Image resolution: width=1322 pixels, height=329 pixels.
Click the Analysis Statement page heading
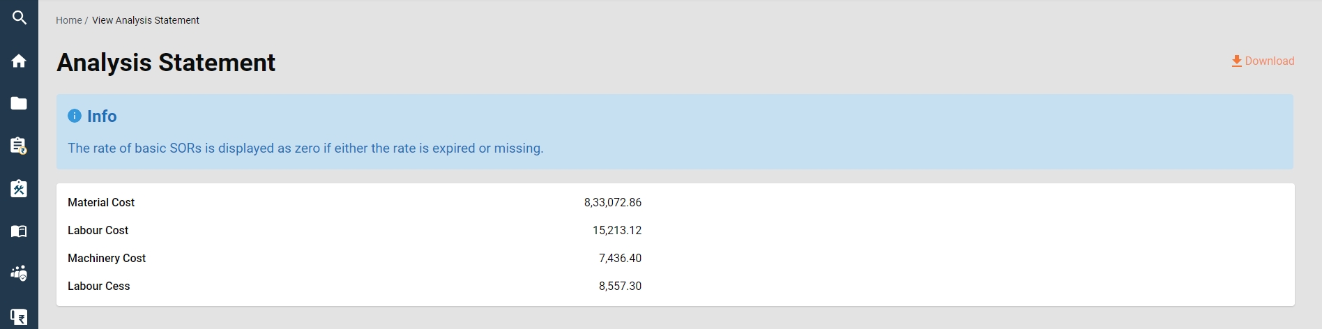coord(166,63)
